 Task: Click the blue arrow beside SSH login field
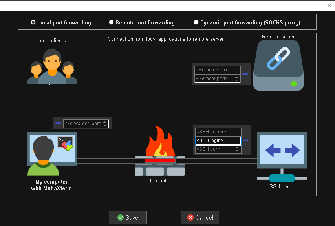pyautogui.click(x=246, y=140)
